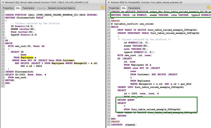Click 'RETURN;' on source line 25
Image resolution: width=211 pixels, height=128 pixels.
10,80
